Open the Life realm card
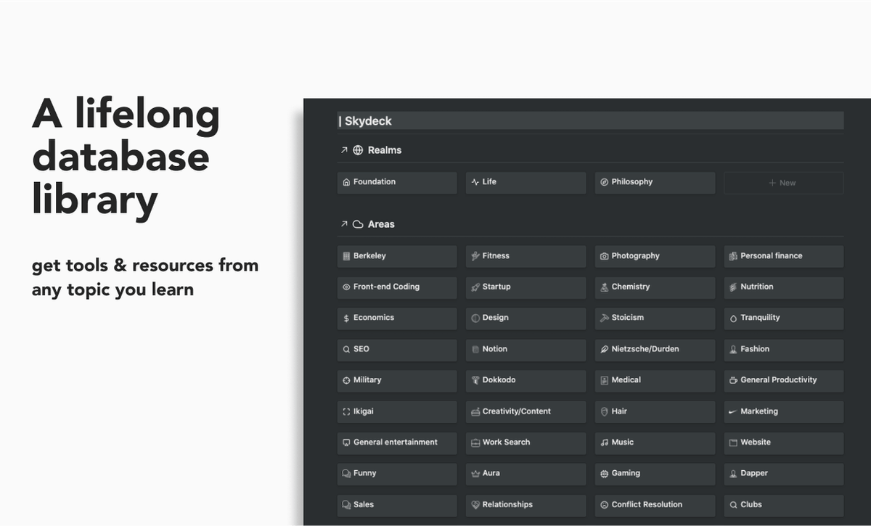Image resolution: width=871 pixels, height=526 pixels. (526, 182)
